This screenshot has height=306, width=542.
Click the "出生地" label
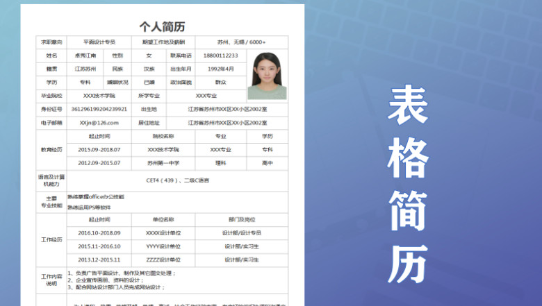149,109
